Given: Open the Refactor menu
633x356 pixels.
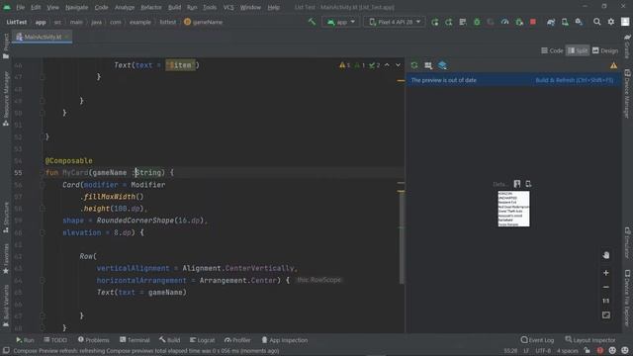Looking at the screenshot, I should [151, 7].
